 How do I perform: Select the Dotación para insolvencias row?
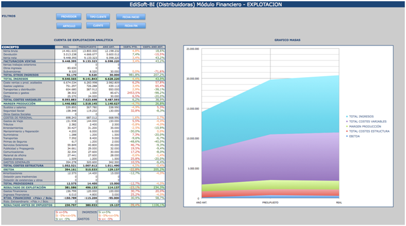(83, 177)
